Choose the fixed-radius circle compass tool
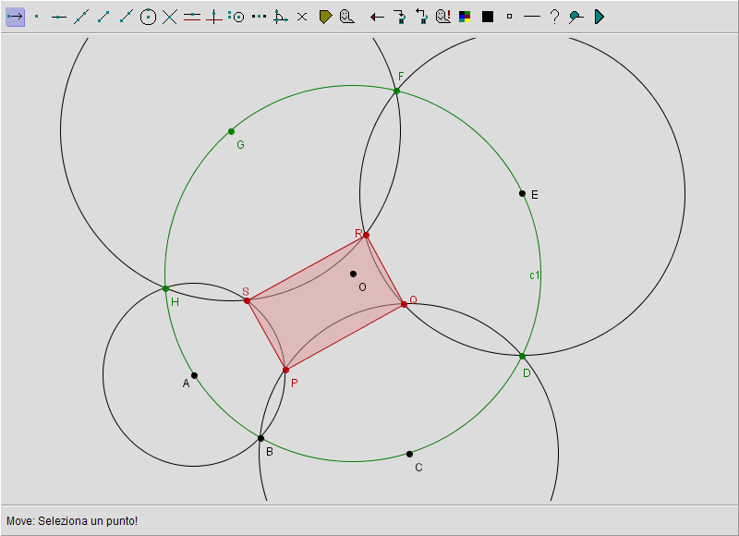Screen dimensions: 739x536 [x=236, y=17]
